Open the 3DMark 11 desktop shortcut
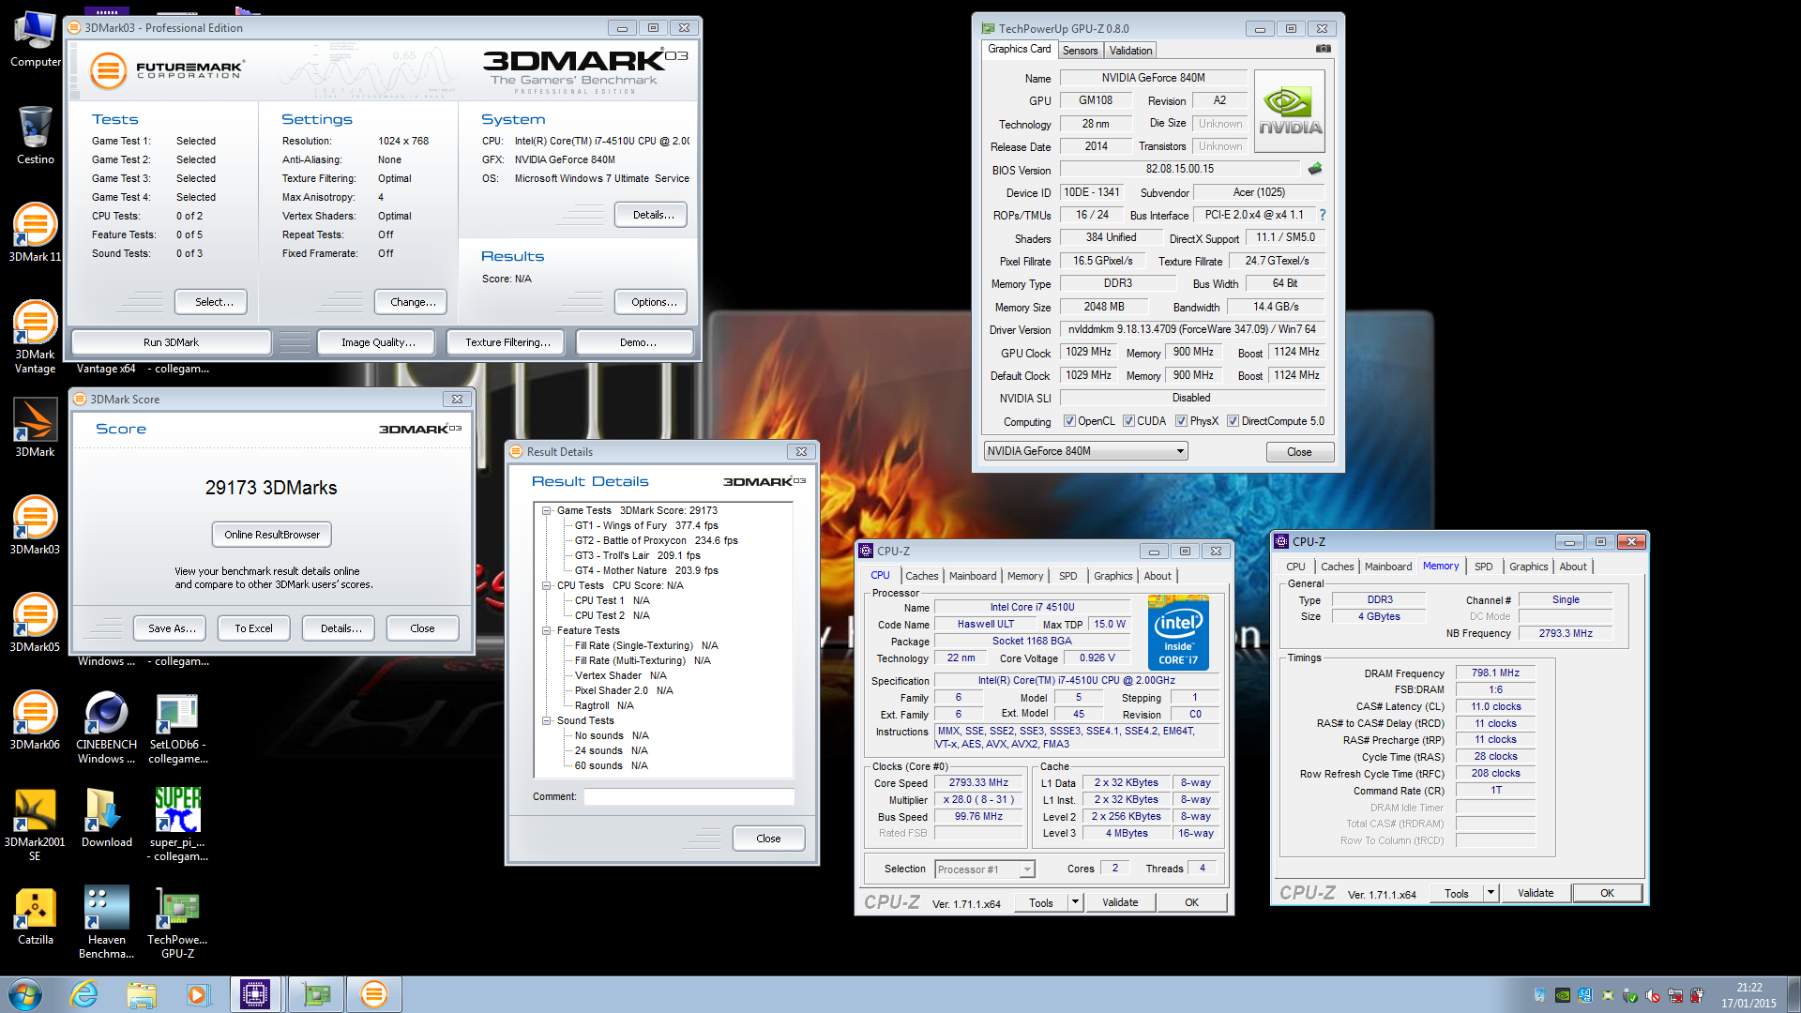Screen dimensions: 1801x1013 coord(35,232)
